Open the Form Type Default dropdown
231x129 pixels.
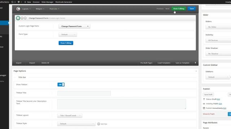68,34
